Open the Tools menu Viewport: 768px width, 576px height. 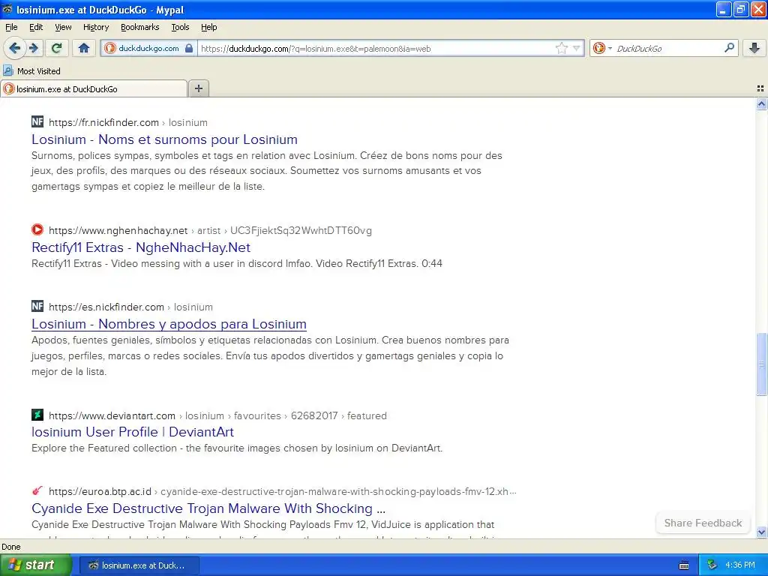180,27
